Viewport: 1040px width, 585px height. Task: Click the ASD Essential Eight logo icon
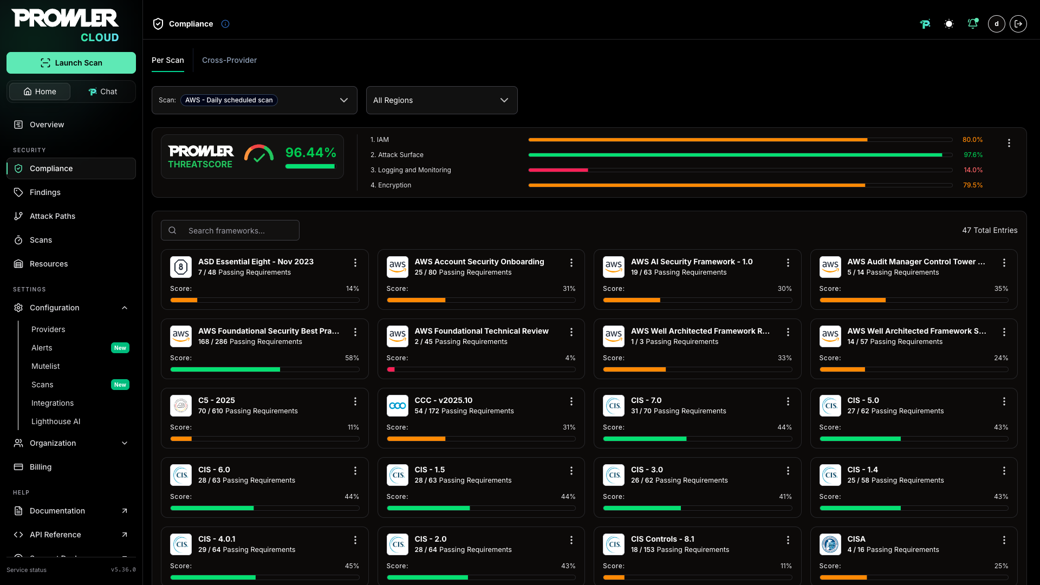pos(181,267)
